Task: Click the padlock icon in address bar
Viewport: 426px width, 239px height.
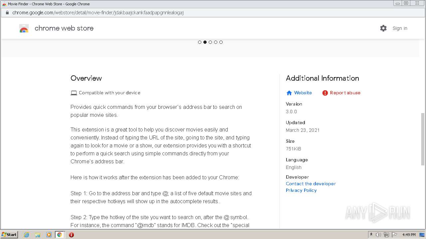Action: coord(7,13)
